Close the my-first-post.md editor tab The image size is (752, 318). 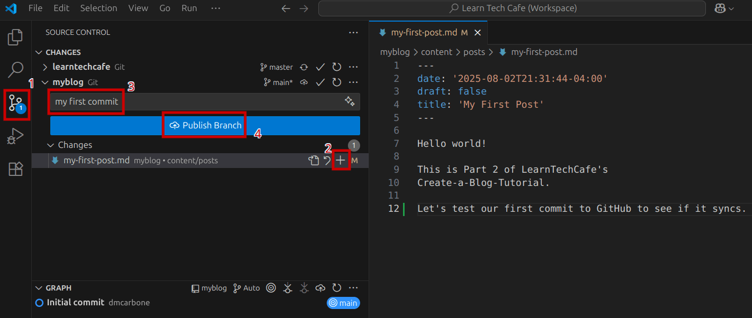pos(477,33)
